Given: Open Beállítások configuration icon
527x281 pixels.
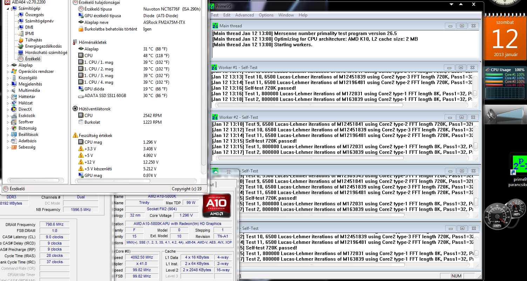Looking at the screenshot, I should 14,135.
